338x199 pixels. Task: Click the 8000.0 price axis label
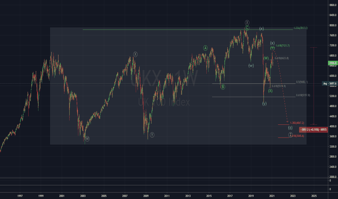333,25
